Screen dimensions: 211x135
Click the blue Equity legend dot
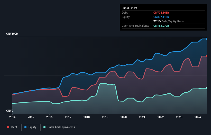coord(25,127)
